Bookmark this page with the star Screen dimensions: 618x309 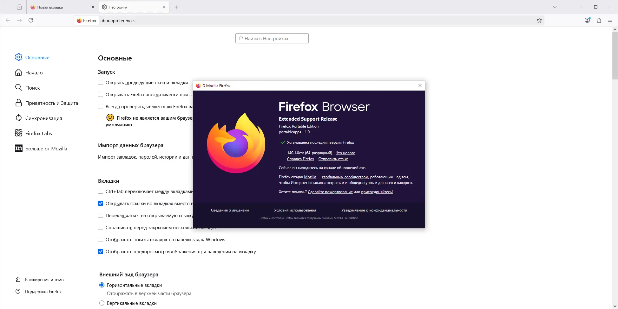tap(539, 20)
